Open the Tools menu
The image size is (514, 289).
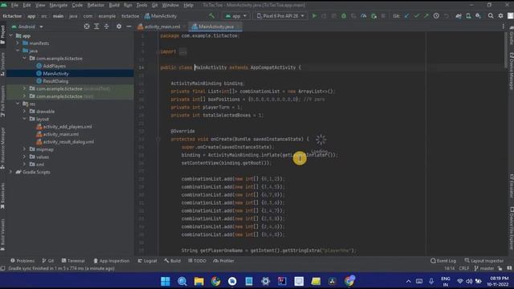tap(141, 6)
